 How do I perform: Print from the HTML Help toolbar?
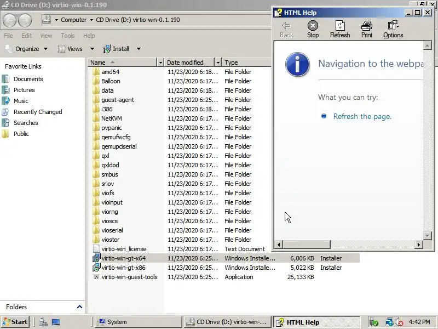pos(367,29)
